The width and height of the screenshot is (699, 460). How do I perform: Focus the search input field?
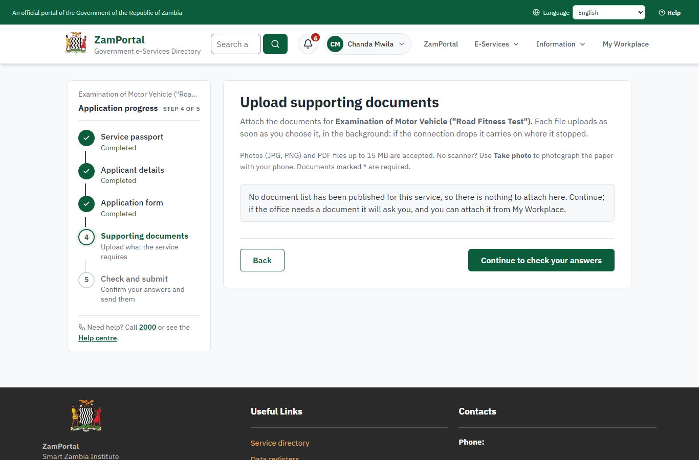coord(236,44)
